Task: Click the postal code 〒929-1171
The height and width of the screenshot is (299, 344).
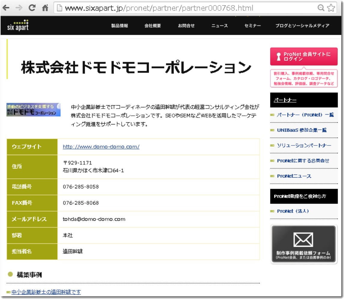Action: [x=78, y=163]
